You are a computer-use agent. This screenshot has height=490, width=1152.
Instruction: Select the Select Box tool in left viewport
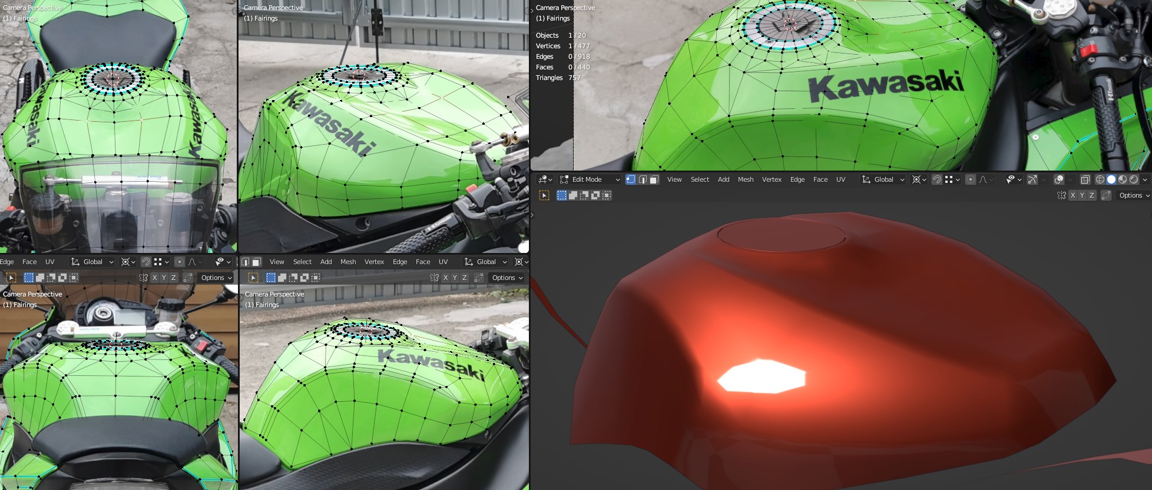pos(11,278)
